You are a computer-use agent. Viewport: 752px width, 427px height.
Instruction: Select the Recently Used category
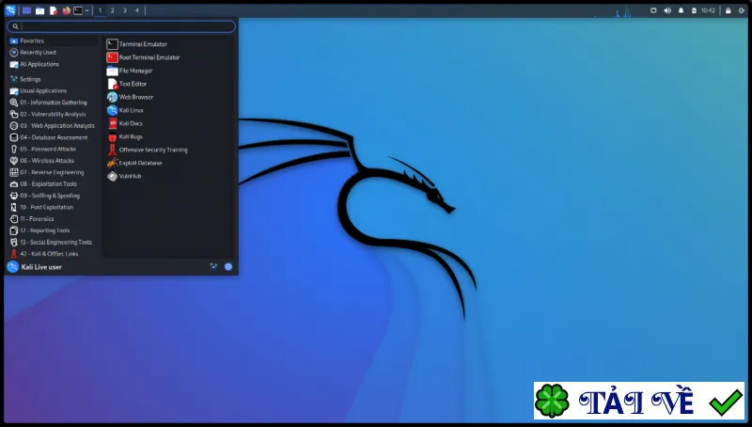(x=53, y=53)
